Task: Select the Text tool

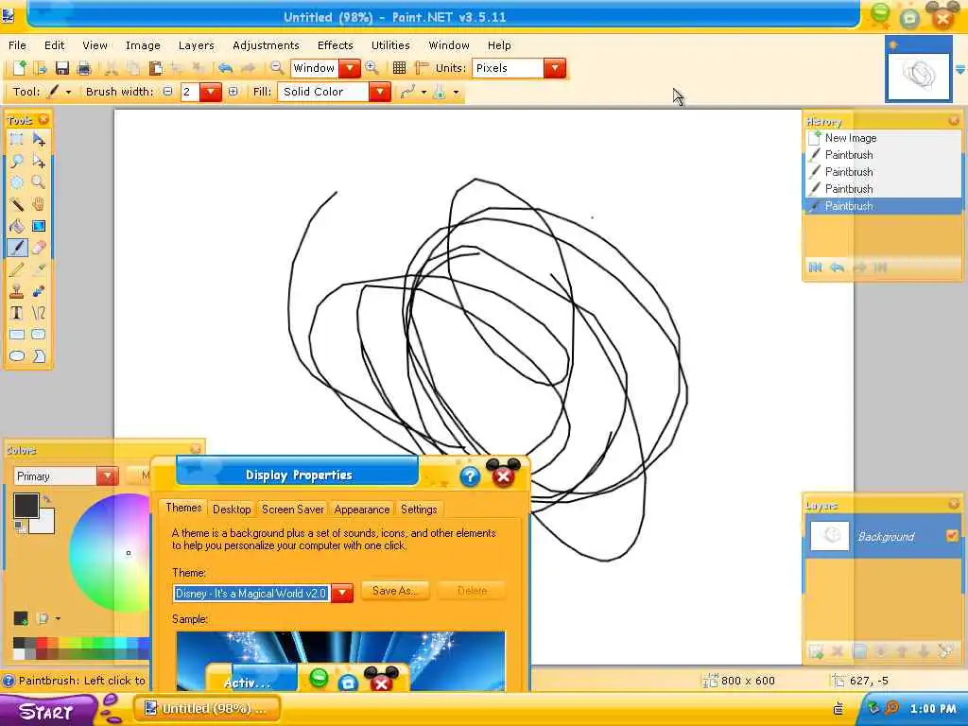Action: coord(17,313)
